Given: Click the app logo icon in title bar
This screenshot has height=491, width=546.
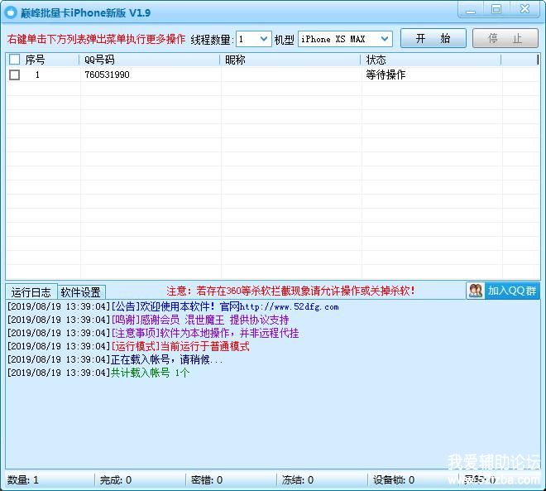Looking at the screenshot, I should pos(11,12).
